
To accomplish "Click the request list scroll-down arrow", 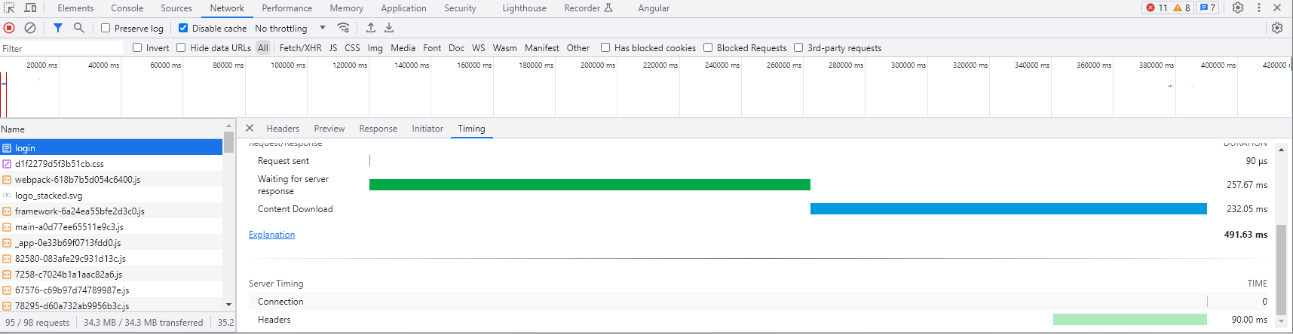I will [x=228, y=305].
